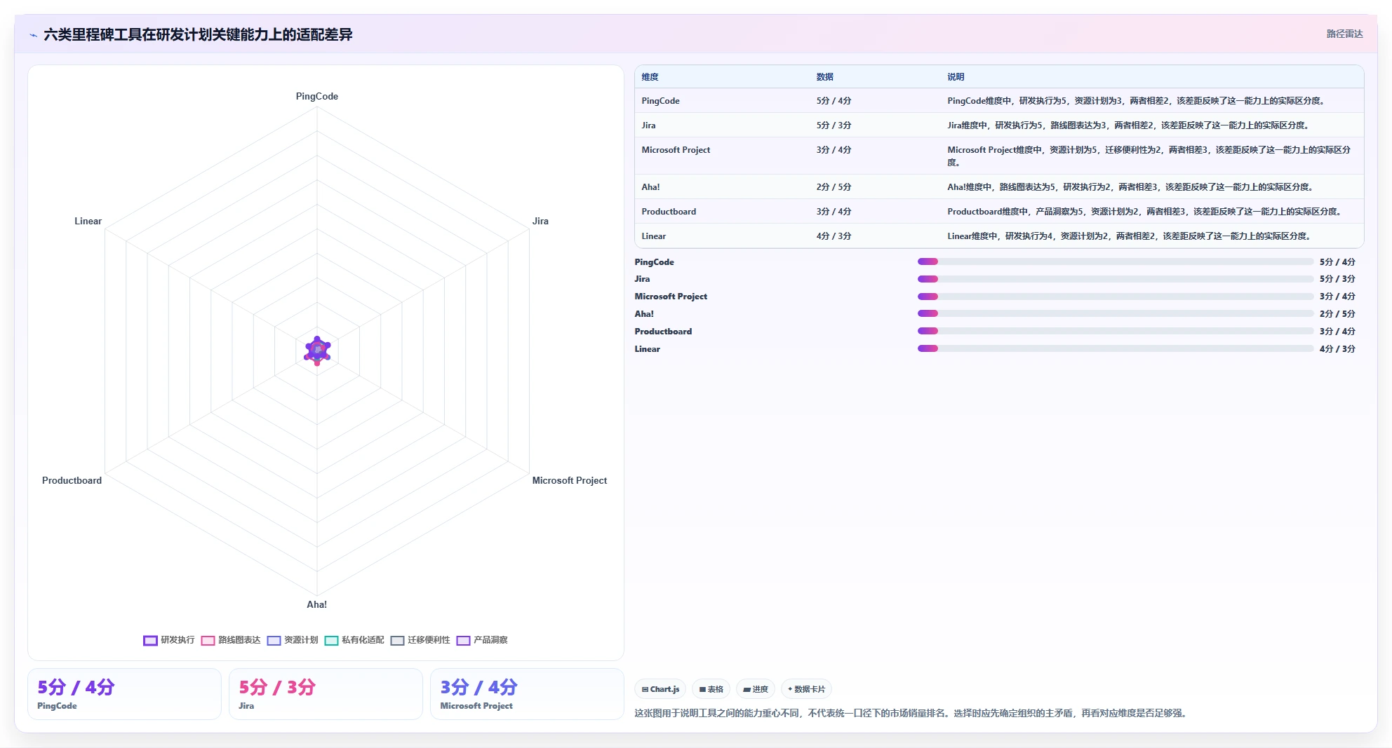Toggle the 产品洞察 legend item
1392x748 pixels.
click(x=482, y=640)
